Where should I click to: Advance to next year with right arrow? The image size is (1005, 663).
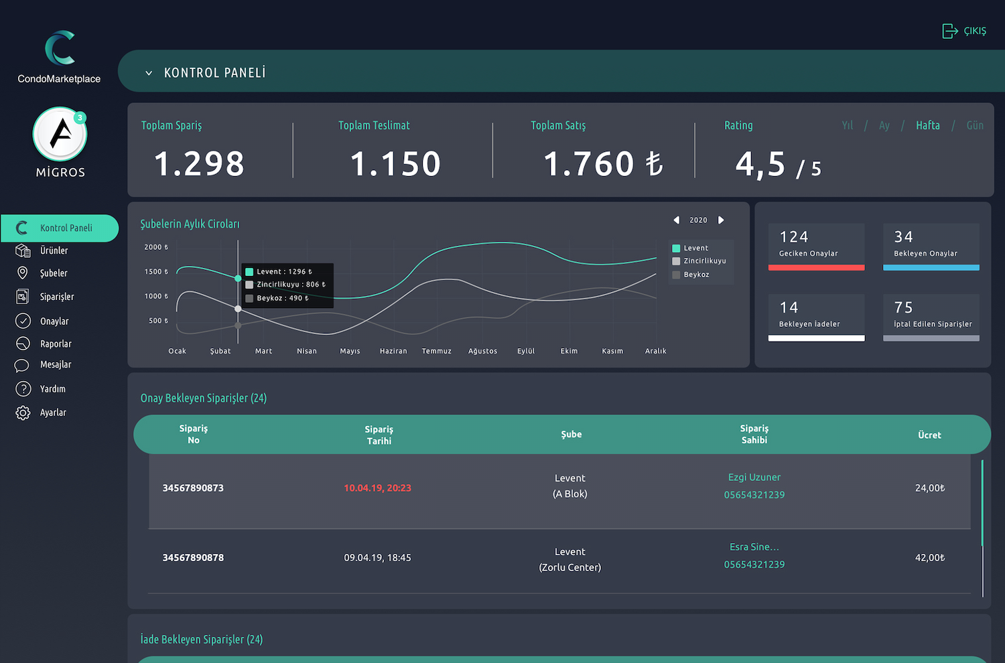pos(721,220)
